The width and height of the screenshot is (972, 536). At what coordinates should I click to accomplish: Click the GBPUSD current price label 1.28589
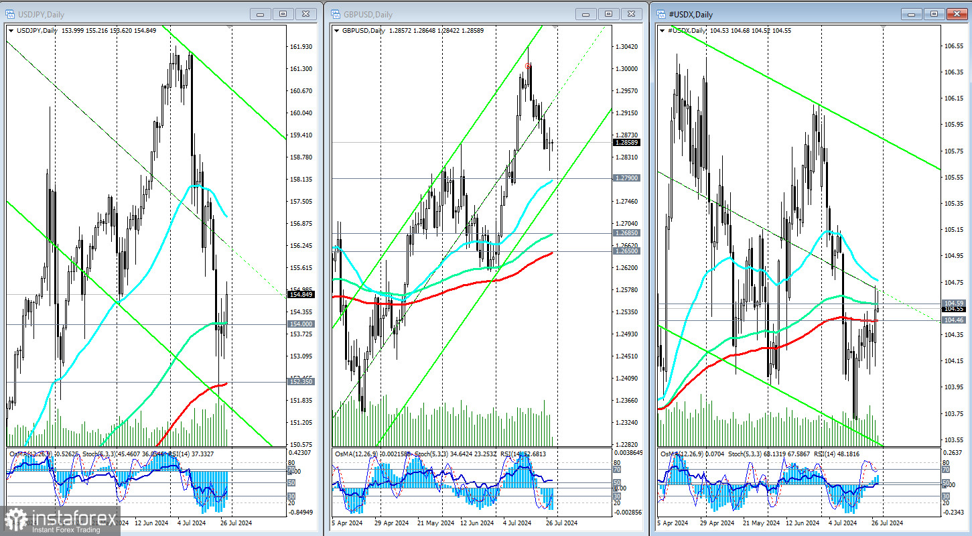coord(625,142)
